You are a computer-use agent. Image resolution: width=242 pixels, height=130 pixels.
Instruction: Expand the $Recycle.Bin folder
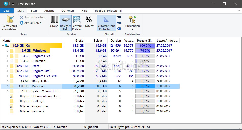pos(8,81)
